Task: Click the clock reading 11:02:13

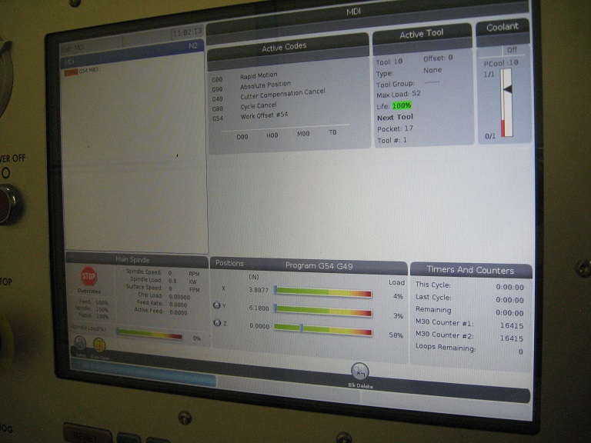Action: (187, 32)
